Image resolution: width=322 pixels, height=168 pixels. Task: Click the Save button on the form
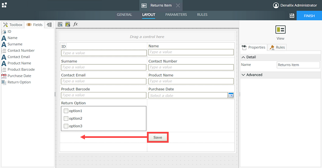(x=157, y=137)
